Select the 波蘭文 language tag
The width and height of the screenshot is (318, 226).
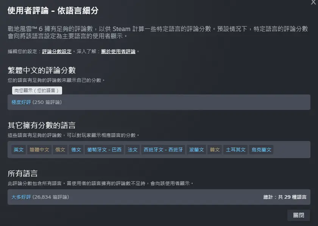click(196, 149)
